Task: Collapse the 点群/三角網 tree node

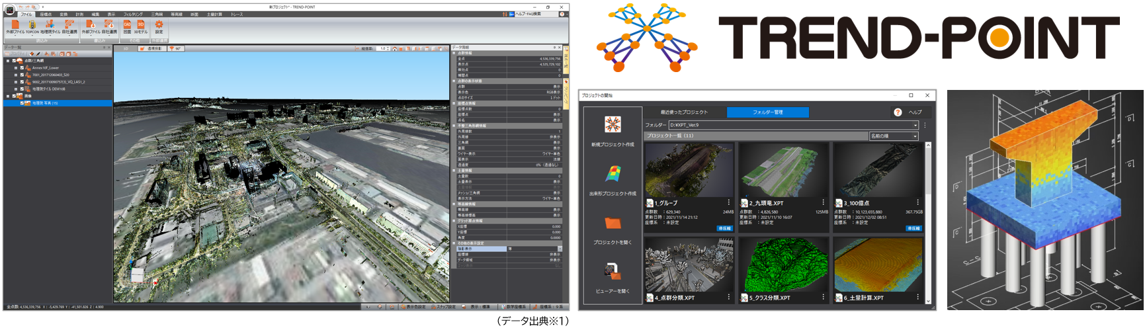Action: point(8,61)
